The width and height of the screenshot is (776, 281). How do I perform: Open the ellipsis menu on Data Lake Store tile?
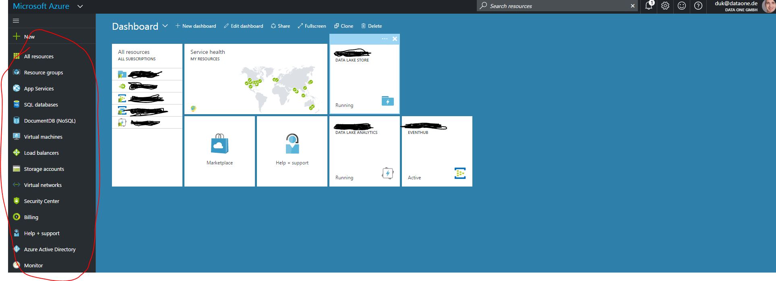coord(385,39)
